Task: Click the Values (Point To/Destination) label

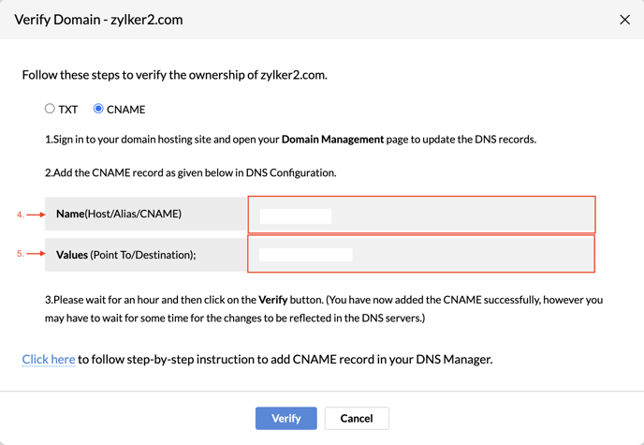Action: pyautogui.click(x=125, y=255)
